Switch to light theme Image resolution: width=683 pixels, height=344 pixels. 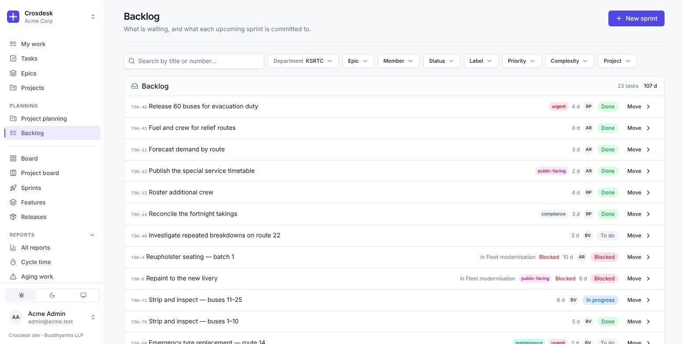(x=22, y=295)
